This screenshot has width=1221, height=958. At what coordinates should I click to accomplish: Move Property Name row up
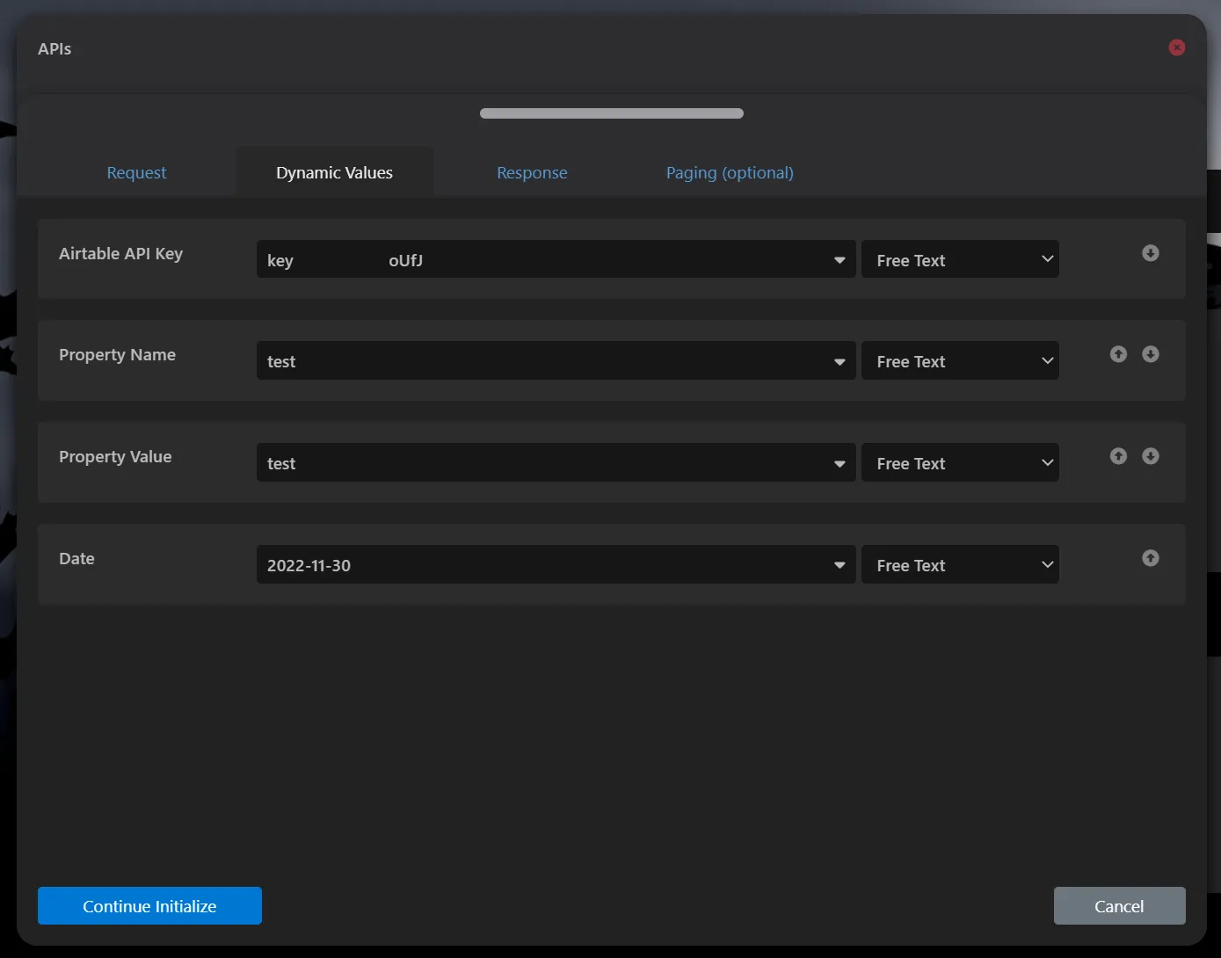[1118, 354]
